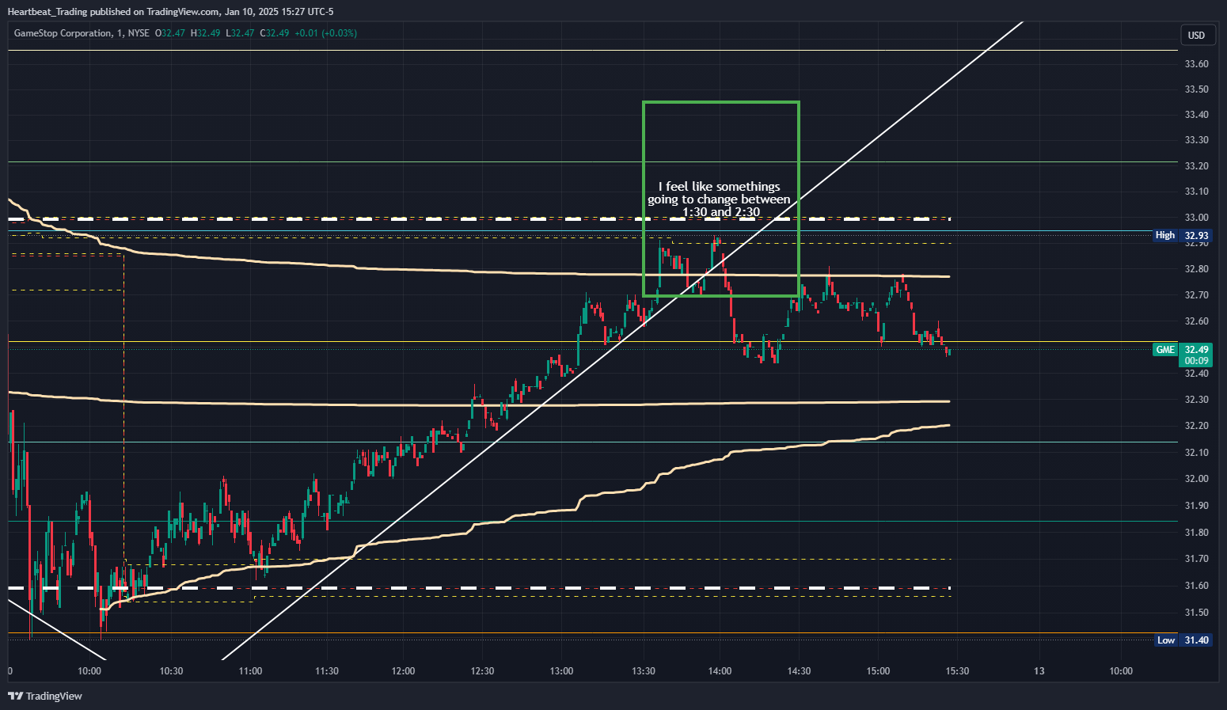Click the date label 13 on time axis
Image resolution: width=1227 pixels, height=710 pixels.
[x=1039, y=671]
